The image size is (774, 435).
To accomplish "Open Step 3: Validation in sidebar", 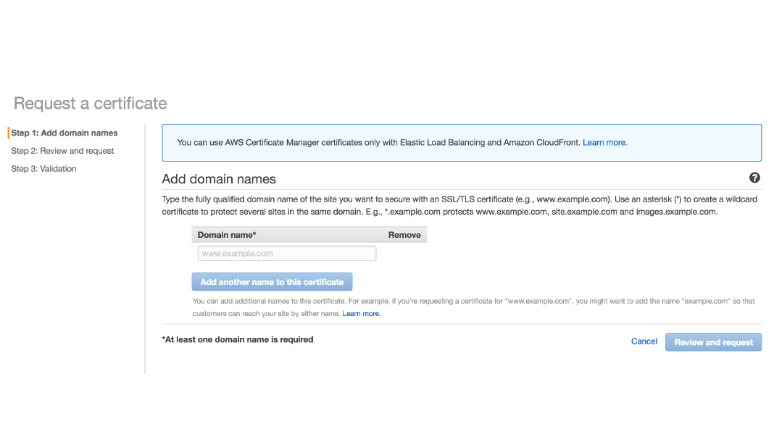I will click(43, 169).
